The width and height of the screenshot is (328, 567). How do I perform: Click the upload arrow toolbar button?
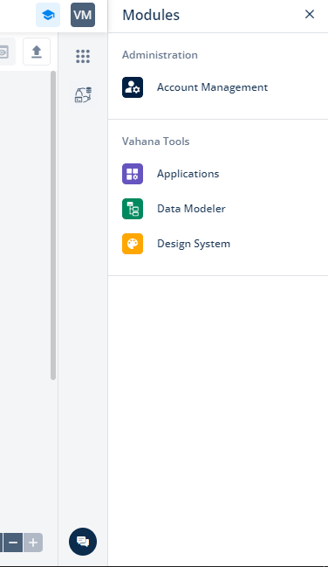(37, 52)
